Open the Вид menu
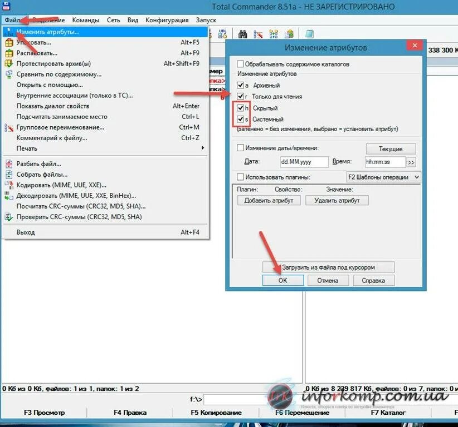This screenshot has width=458, height=427. point(133,20)
